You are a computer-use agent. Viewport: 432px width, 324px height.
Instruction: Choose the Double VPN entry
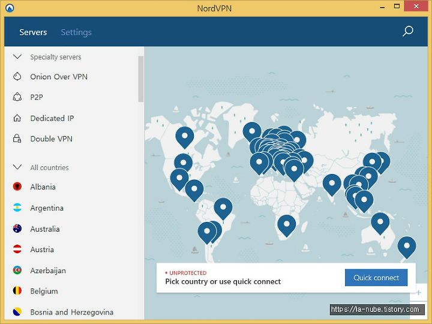(51, 139)
